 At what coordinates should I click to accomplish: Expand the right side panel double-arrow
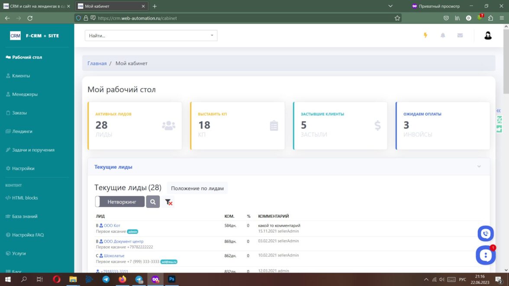(499, 111)
